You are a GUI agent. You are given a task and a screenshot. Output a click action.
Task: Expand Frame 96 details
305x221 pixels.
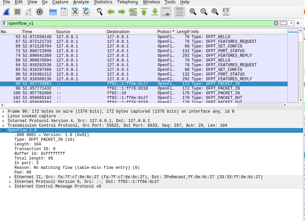coord(3,111)
